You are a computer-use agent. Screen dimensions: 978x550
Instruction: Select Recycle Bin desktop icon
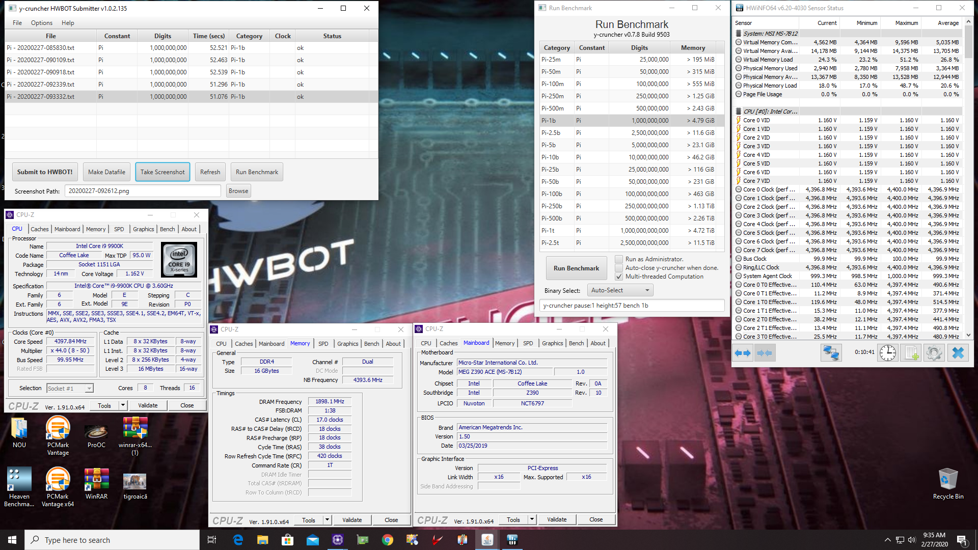point(948,484)
